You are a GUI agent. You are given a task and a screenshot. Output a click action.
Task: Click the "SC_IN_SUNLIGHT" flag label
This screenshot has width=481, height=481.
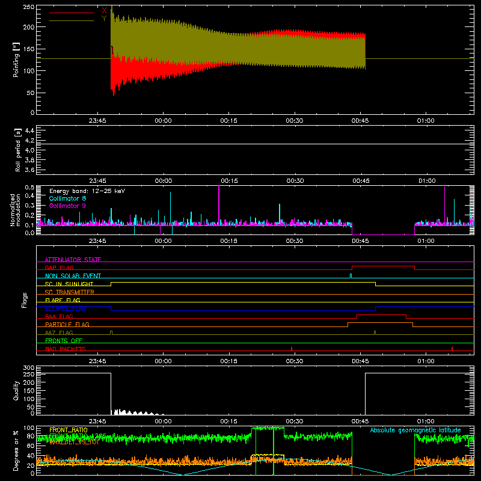point(69,284)
